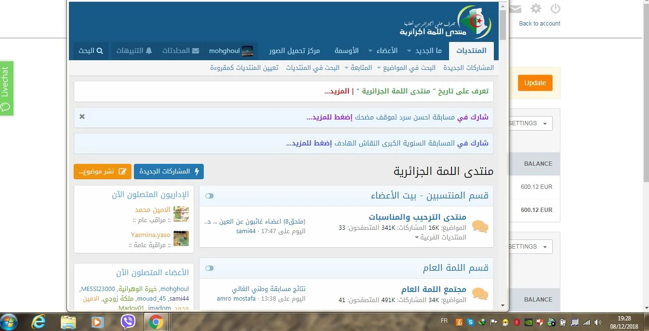
Task: Click the مجتمع اللمة العام forum chat icon
Action: (x=479, y=293)
